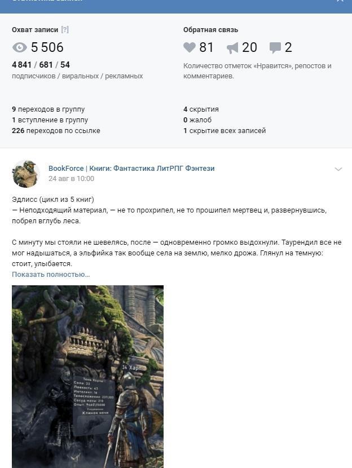Click the comment bubble icon
Image resolution: width=352 pixels, height=468 pixels.
[x=275, y=48]
